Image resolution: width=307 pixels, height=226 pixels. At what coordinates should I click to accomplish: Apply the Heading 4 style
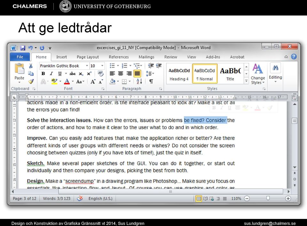click(x=179, y=74)
